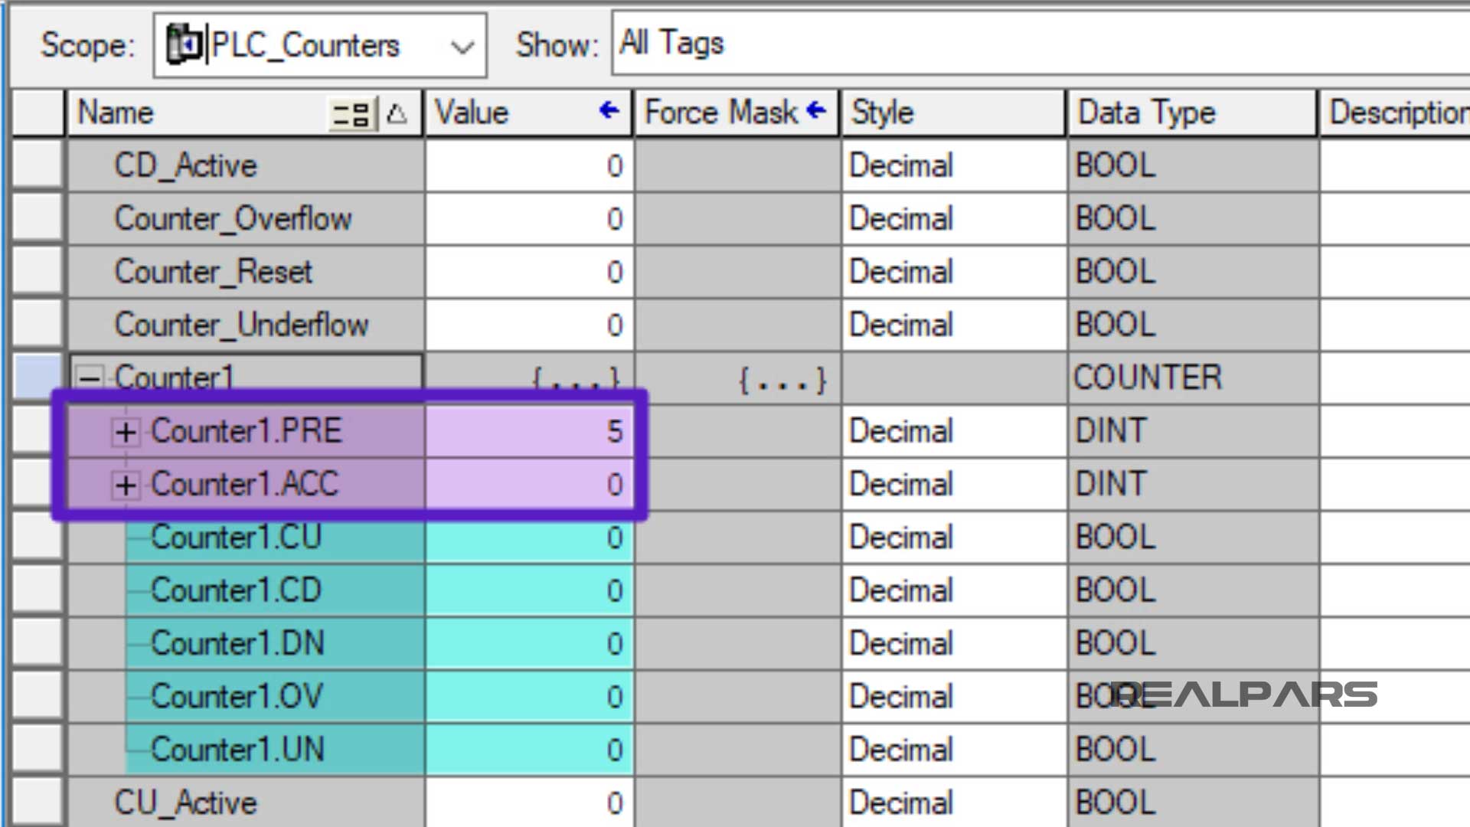1470x827 pixels.
Task: Click the filter icon on the Name column header
Action: point(351,113)
